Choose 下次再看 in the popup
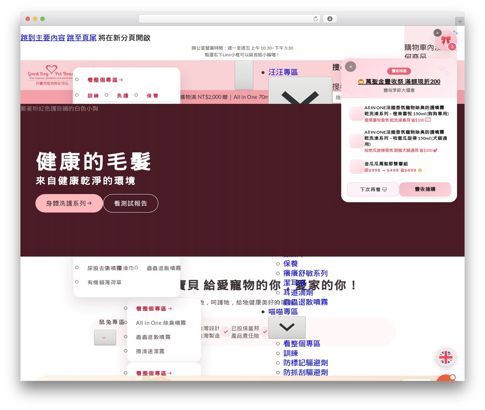485x410 pixels. pyautogui.click(x=373, y=189)
